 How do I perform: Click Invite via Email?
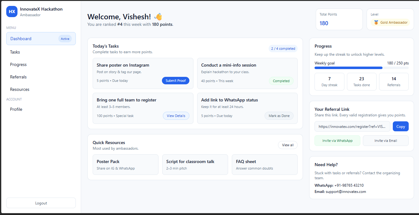tap(386, 141)
